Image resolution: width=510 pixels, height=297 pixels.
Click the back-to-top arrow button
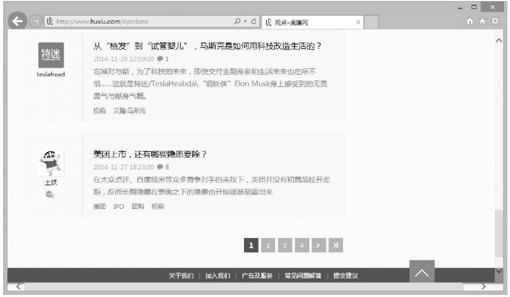pos(422,272)
